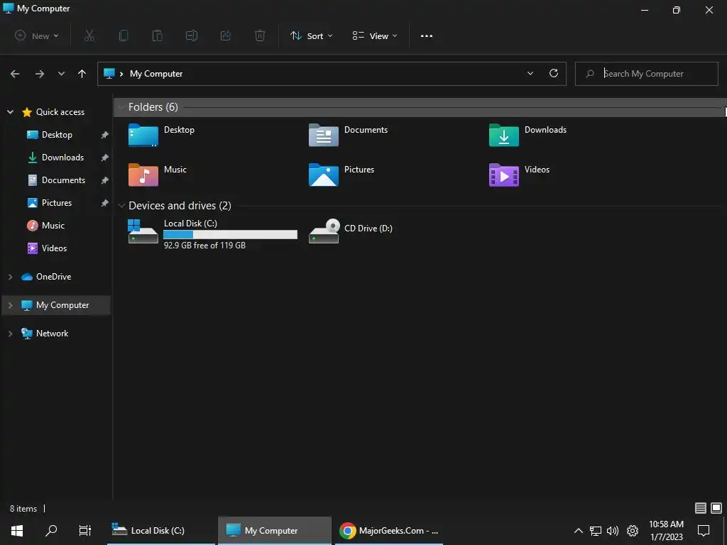Switch to My Computer taskbar window

[275, 531]
